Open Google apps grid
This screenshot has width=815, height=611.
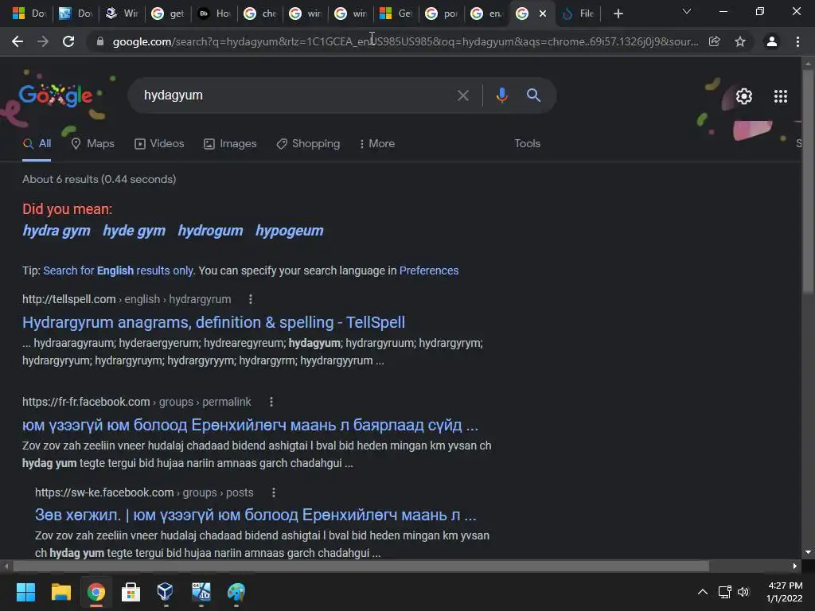tap(781, 96)
